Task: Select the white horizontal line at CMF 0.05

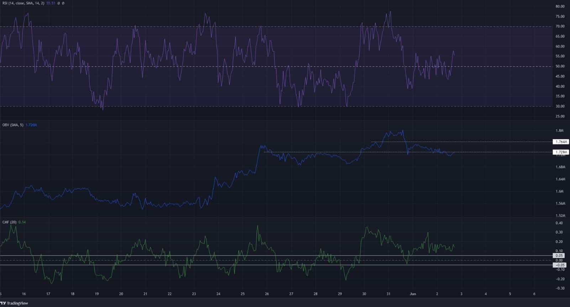Action: click(x=276, y=256)
